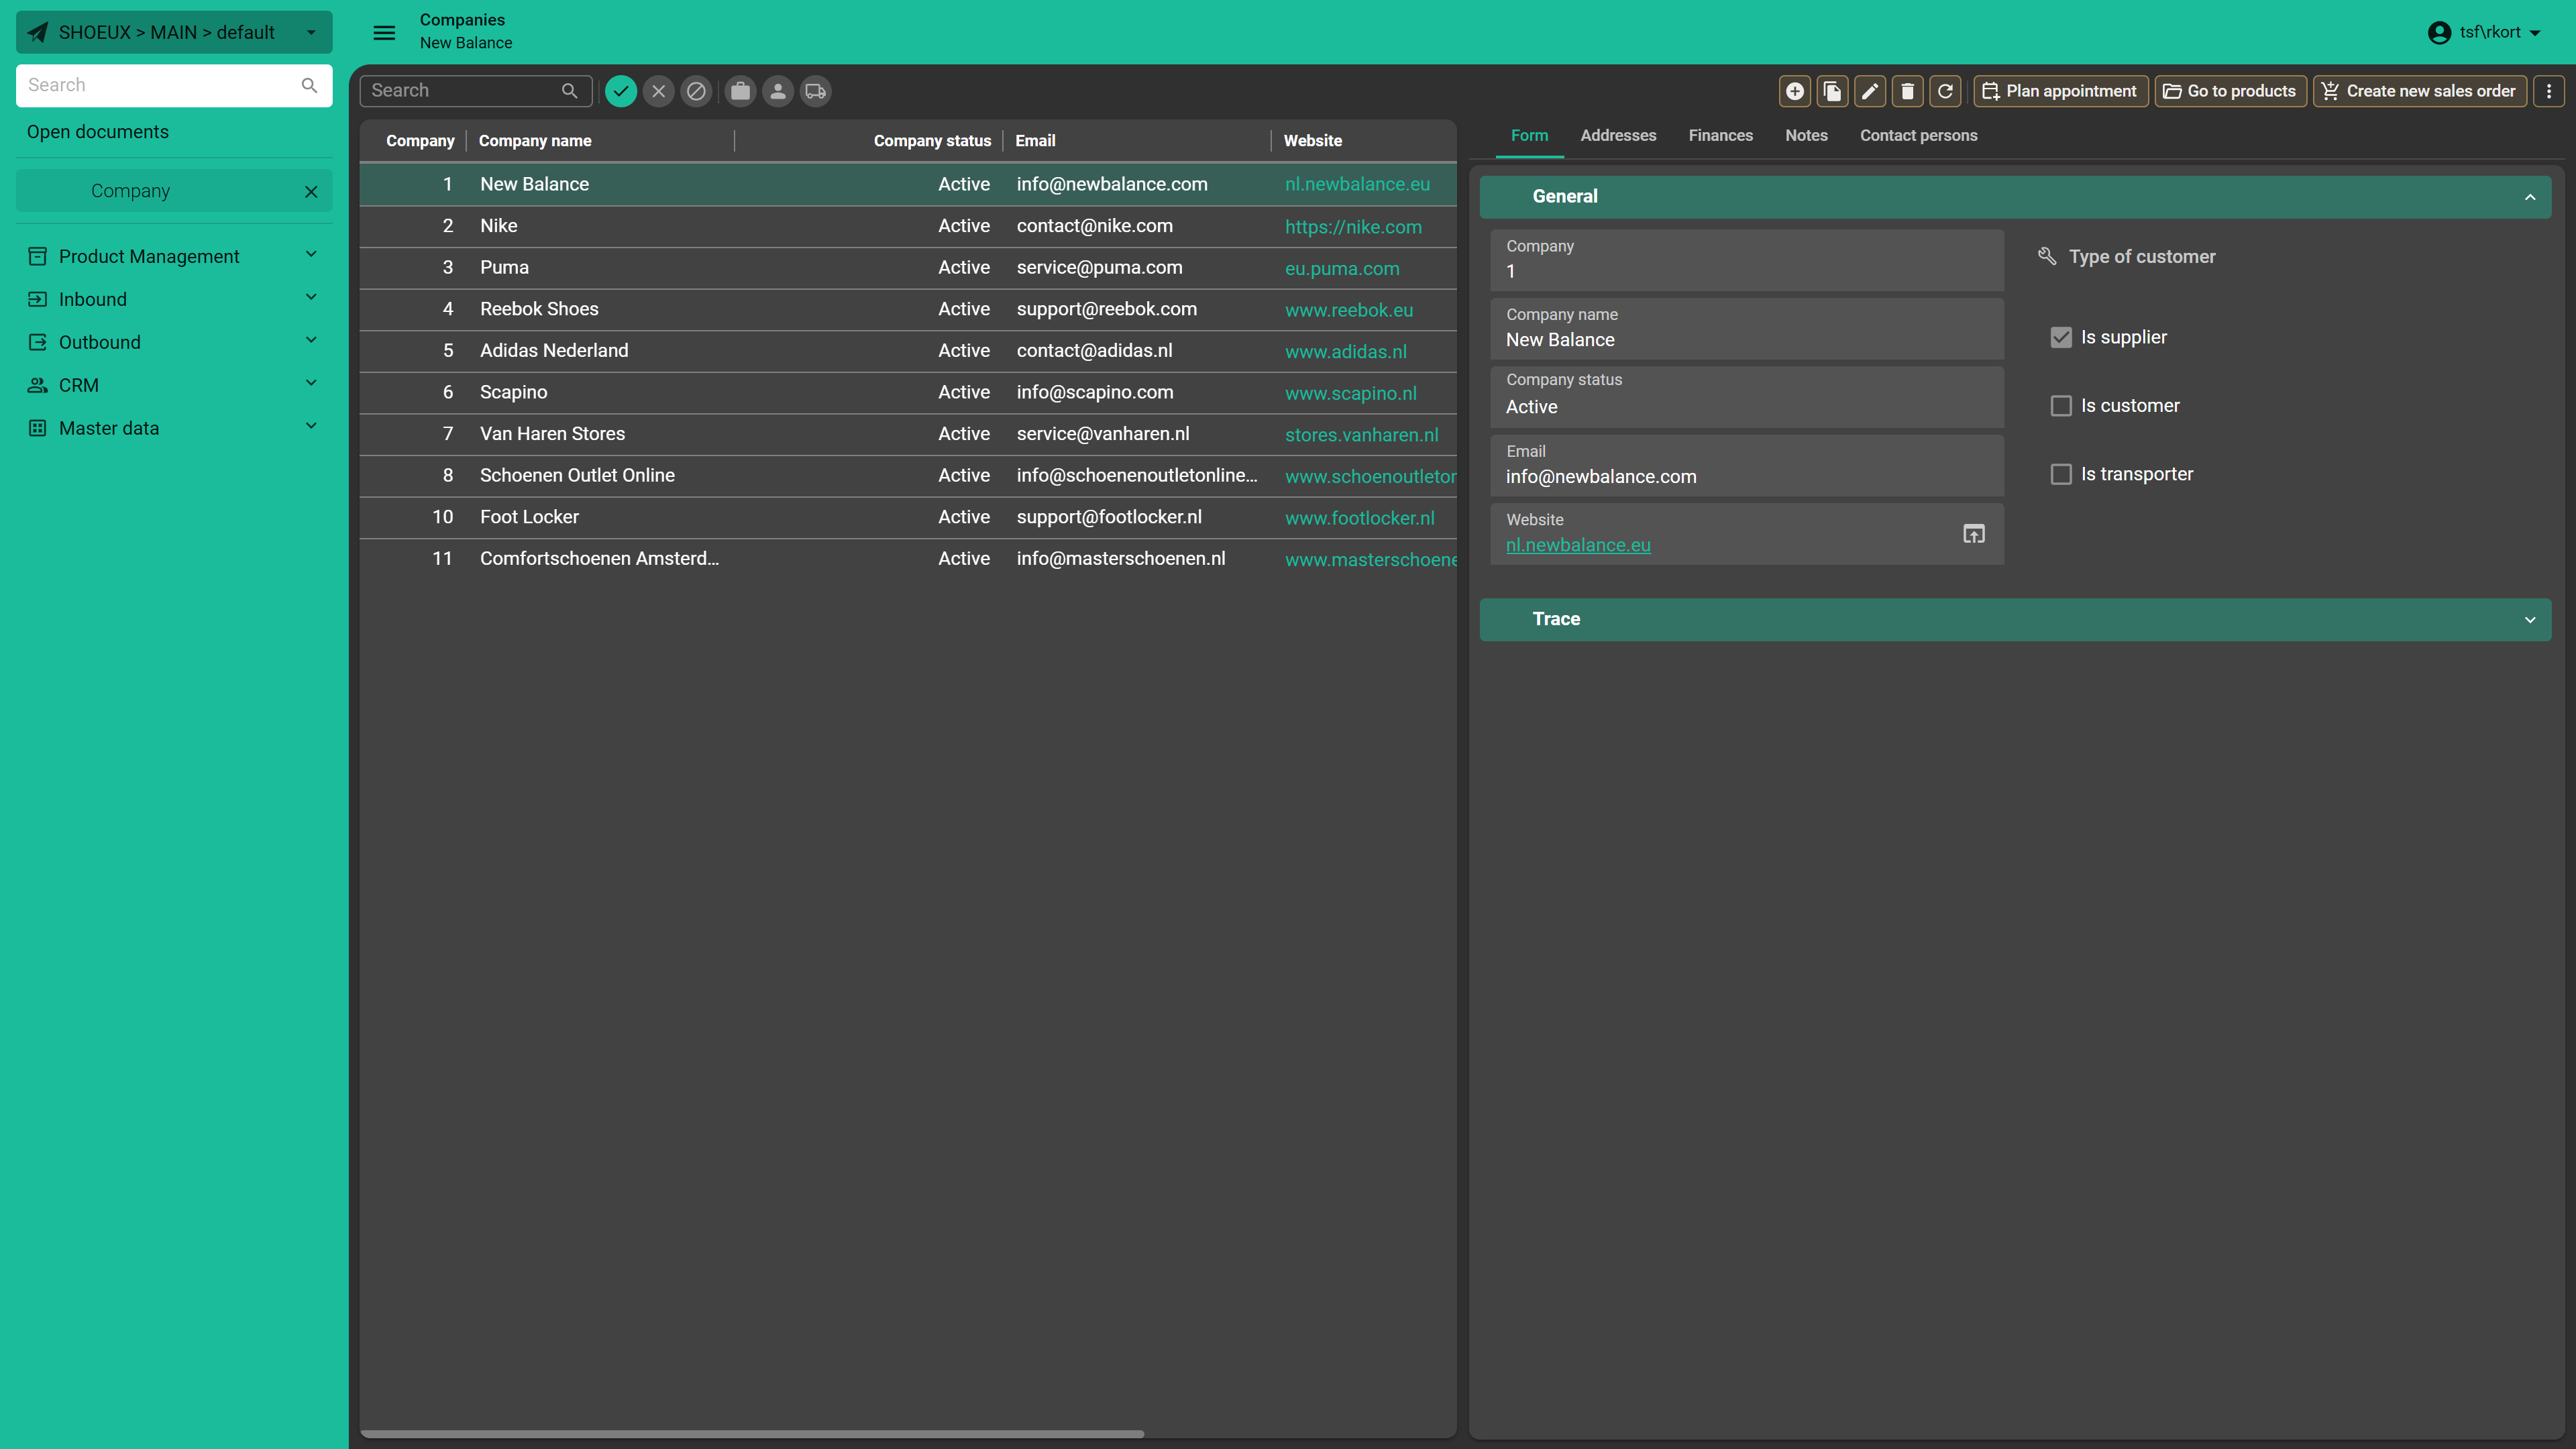This screenshot has width=2576, height=1449.
Task: Expand the Outbound menu chevron
Action: coord(311,340)
